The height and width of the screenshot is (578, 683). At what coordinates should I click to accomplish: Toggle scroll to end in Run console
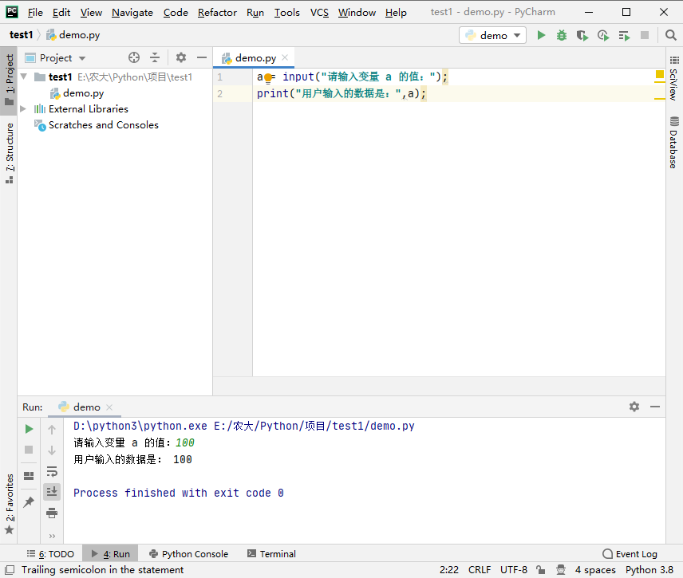click(x=52, y=492)
